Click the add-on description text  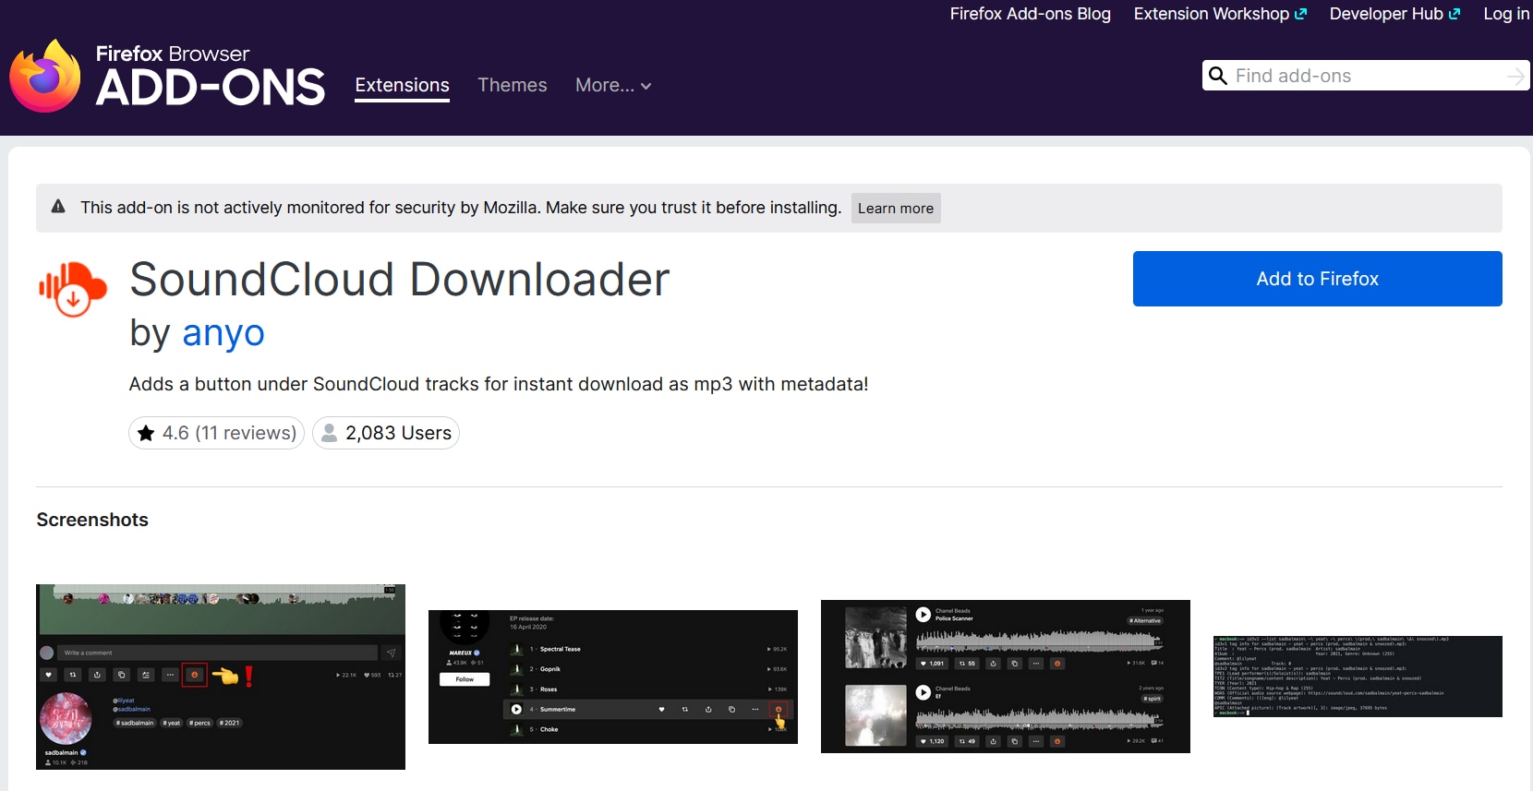click(x=499, y=384)
